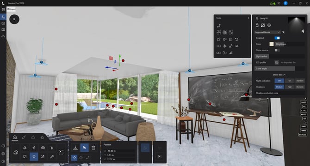The width and height of the screenshot is (310, 166).
Task: Click the Undo rotation tool in Tools panel
Action: pyautogui.click(x=236, y=39)
